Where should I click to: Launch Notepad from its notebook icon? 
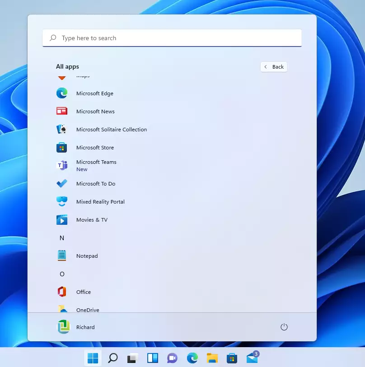pos(62,256)
